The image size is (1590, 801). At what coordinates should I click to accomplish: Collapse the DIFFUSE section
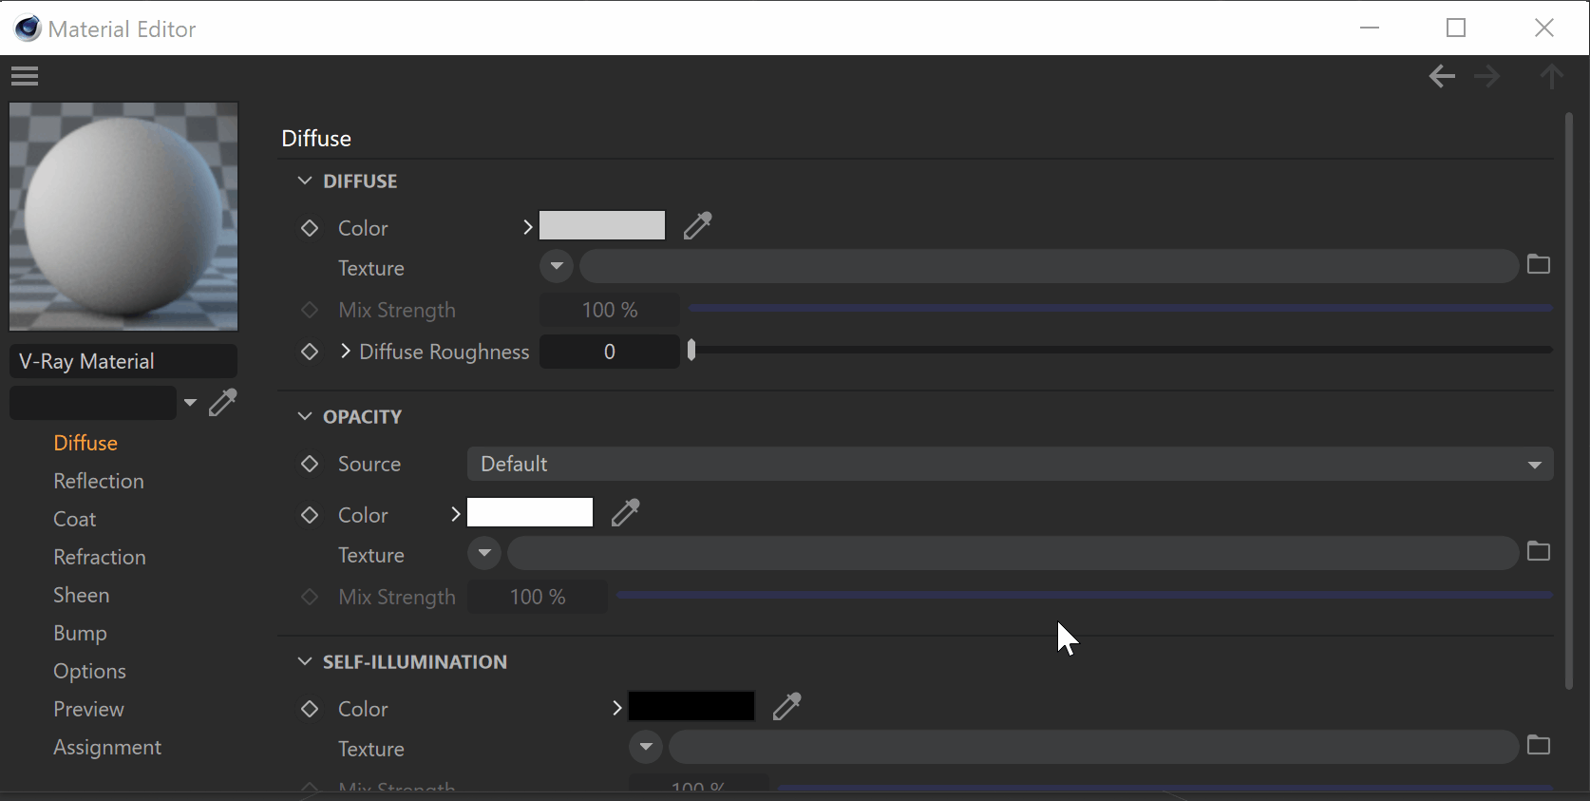[305, 181]
